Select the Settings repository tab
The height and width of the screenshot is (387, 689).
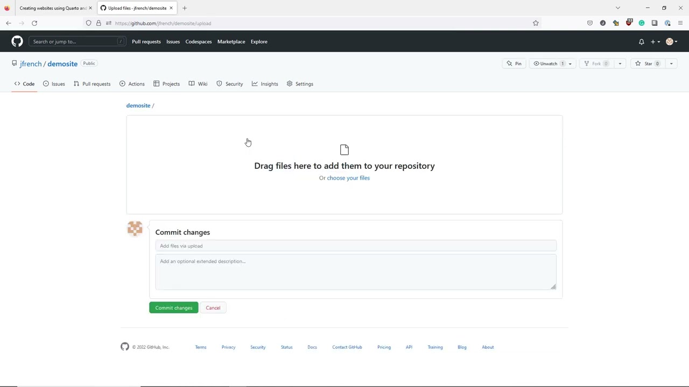(300, 84)
